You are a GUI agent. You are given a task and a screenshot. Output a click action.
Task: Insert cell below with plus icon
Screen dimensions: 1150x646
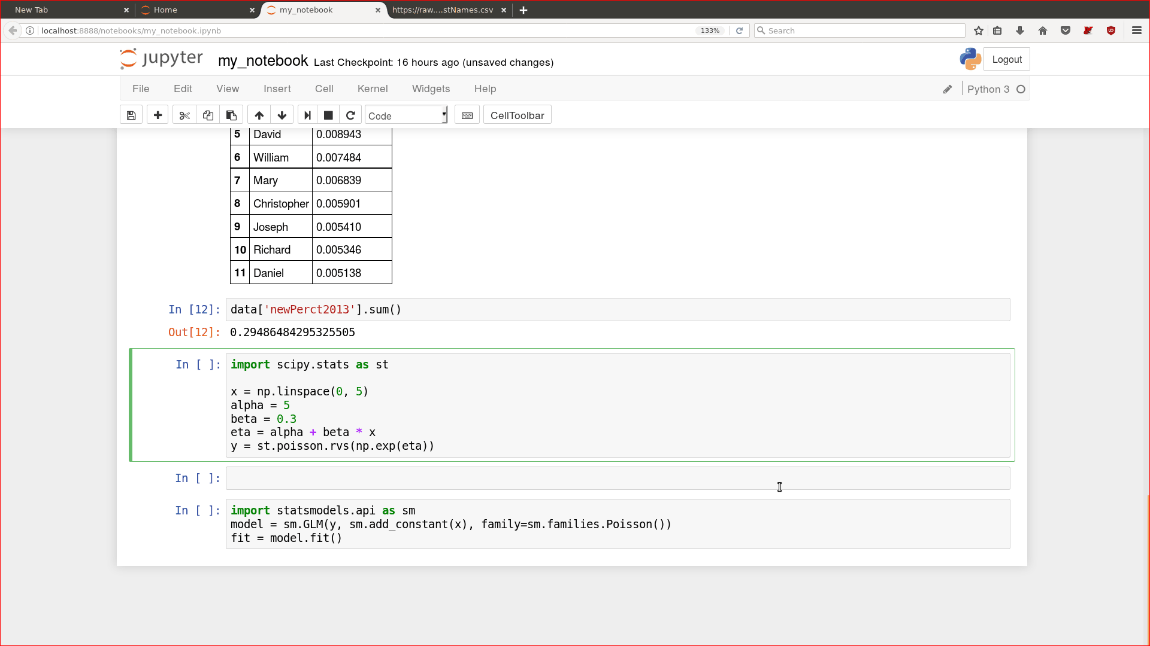[158, 115]
